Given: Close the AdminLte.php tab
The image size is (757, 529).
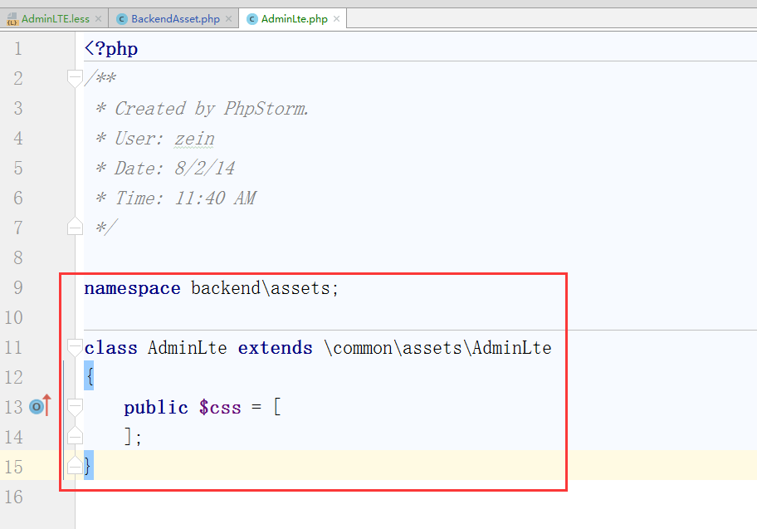Looking at the screenshot, I should click(337, 18).
